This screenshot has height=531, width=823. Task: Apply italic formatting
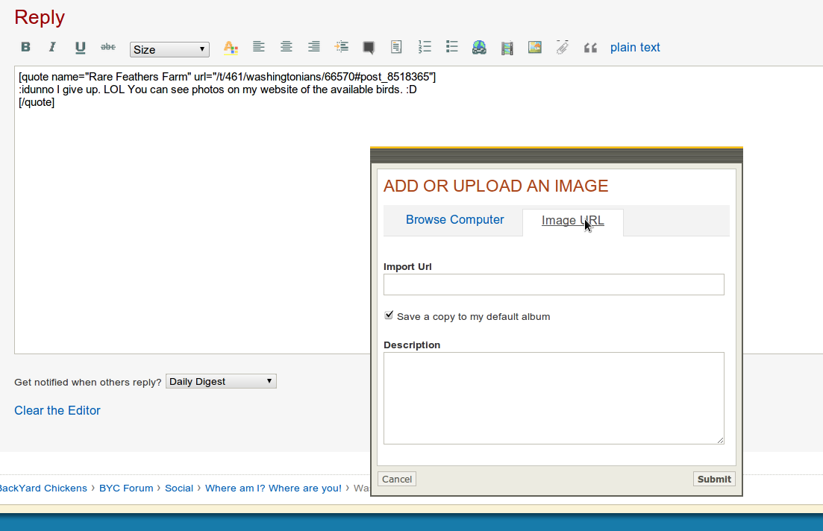[x=52, y=47]
